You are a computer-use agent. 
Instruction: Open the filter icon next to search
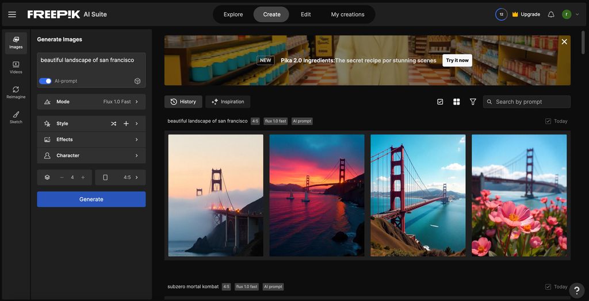(473, 102)
